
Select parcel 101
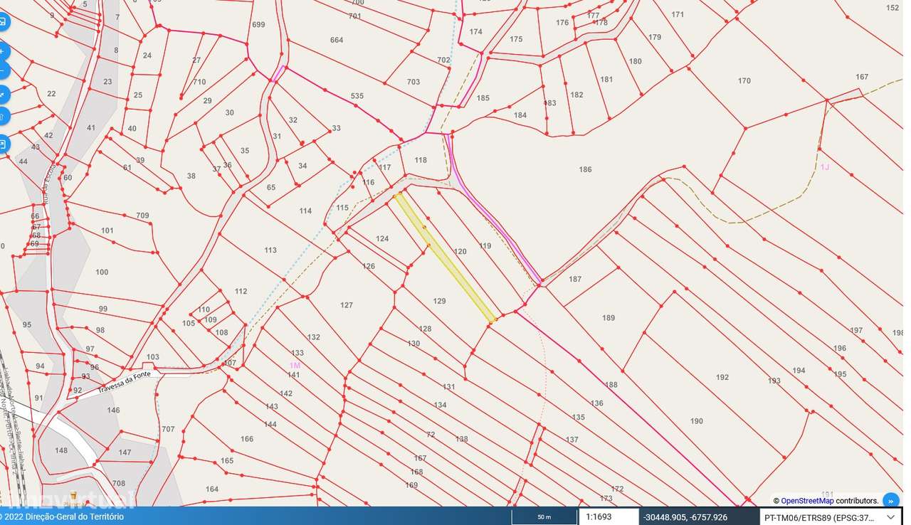click(x=107, y=230)
